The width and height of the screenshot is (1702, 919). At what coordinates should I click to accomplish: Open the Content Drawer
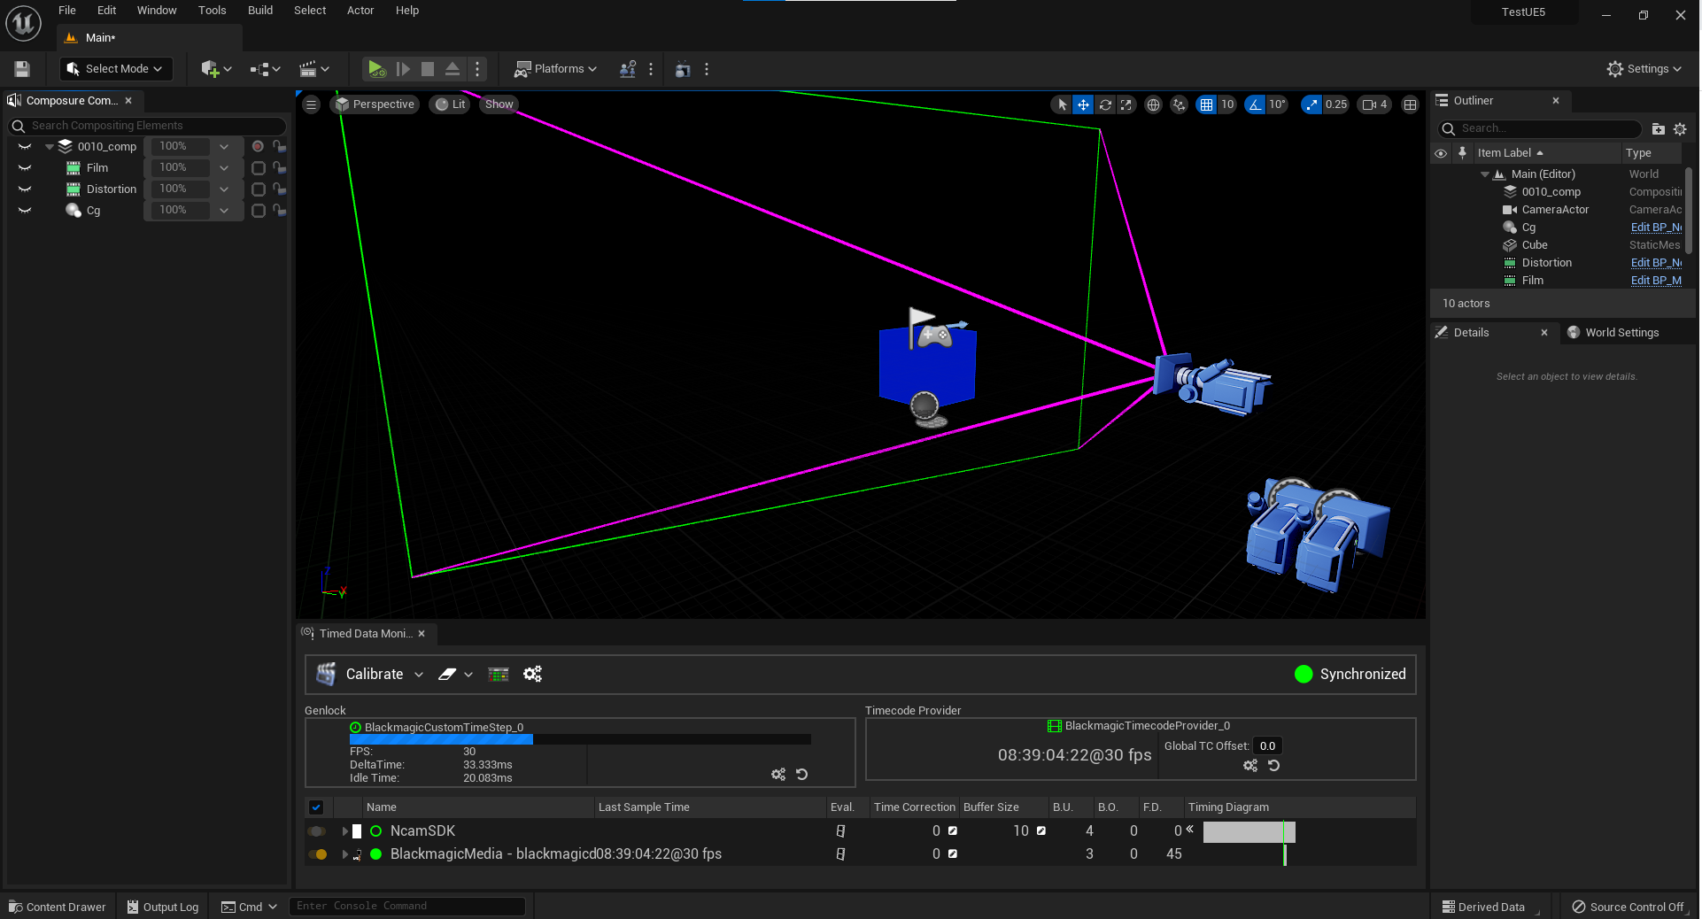coord(57,907)
